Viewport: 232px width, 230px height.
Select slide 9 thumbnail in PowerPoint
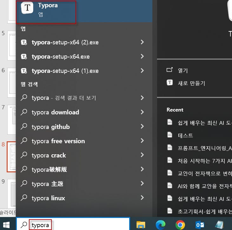point(12,194)
